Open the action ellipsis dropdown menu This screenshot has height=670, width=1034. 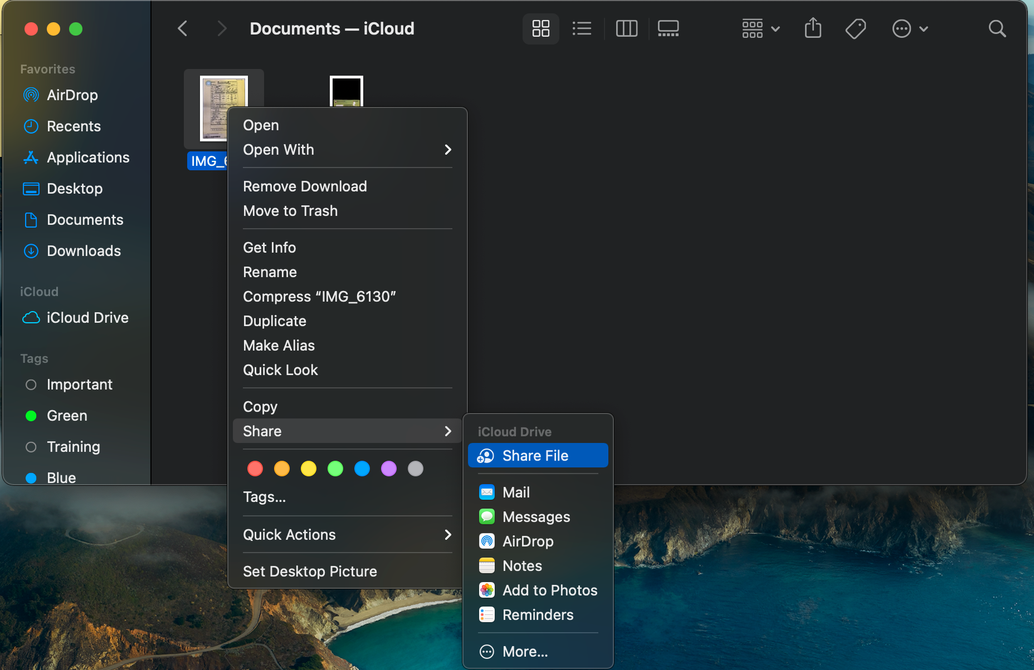coord(910,28)
